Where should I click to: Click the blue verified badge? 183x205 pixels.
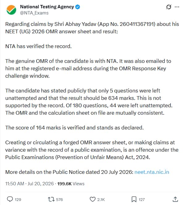78,7
